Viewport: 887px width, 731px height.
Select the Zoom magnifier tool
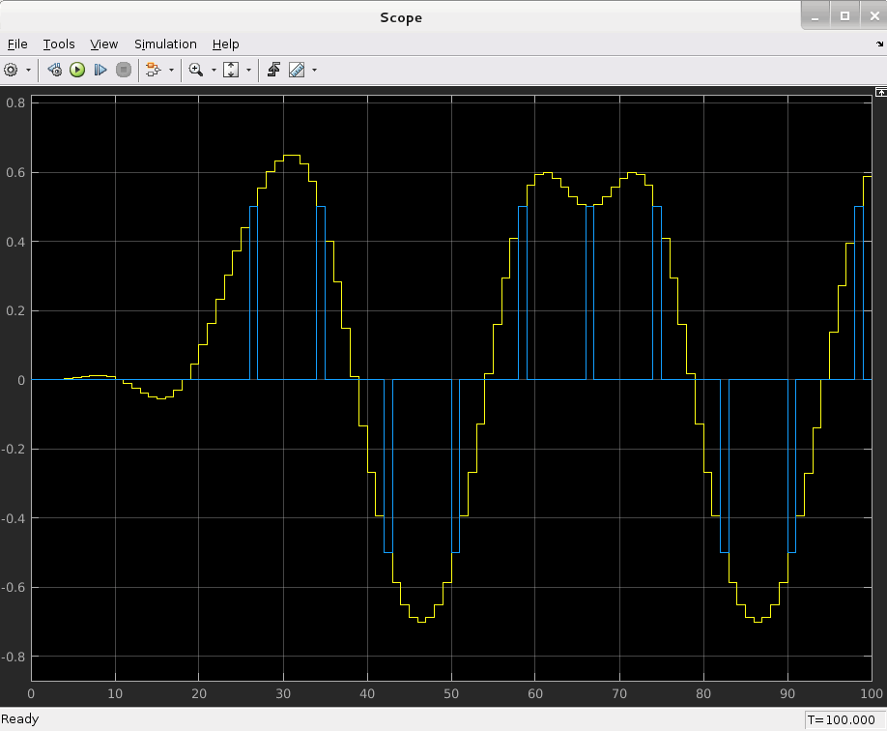195,70
